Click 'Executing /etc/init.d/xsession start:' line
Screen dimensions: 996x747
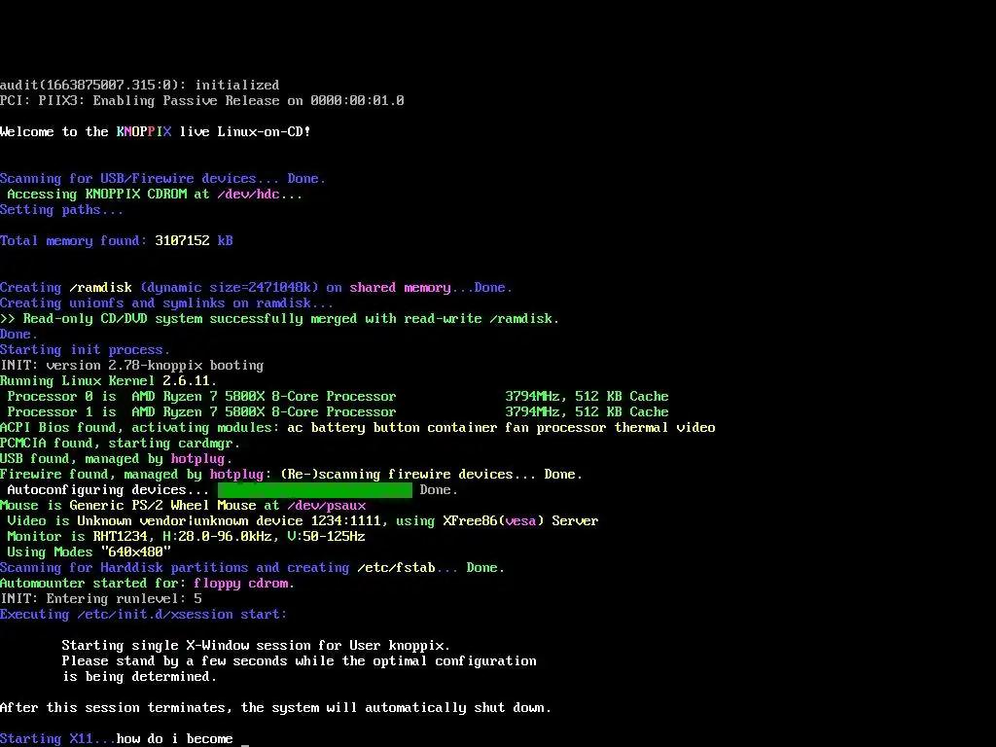144,615
